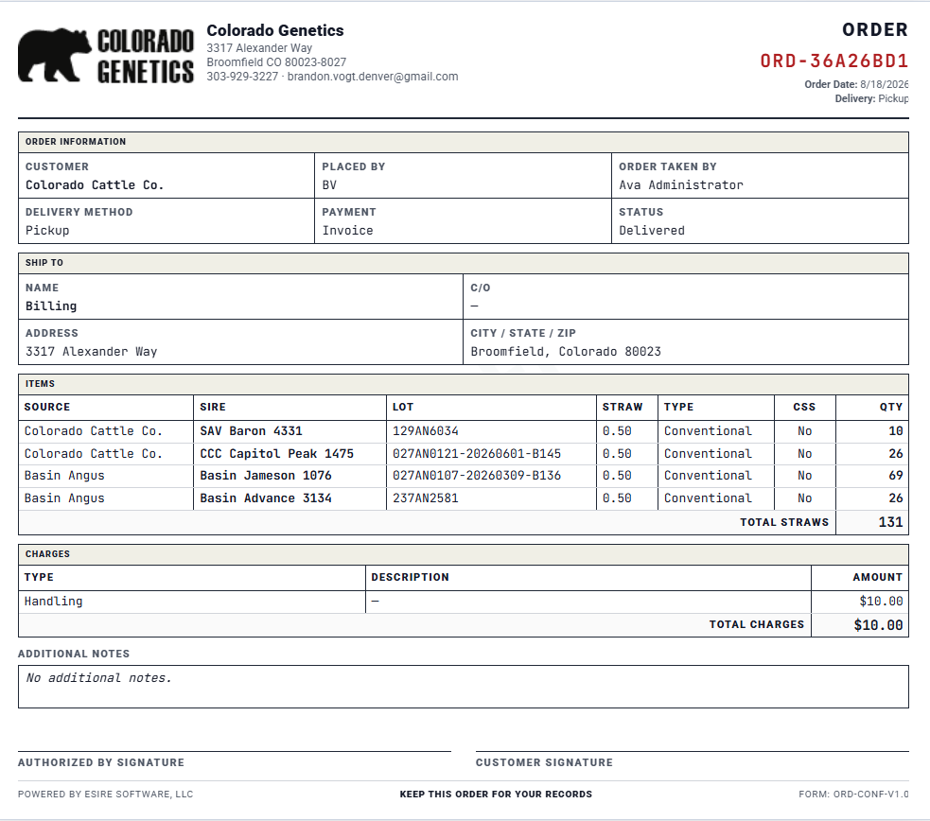Screen dimensions: 930x821
Task: Click lot number 129AN6034
Action: pyautogui.click(x=425, y=431)
